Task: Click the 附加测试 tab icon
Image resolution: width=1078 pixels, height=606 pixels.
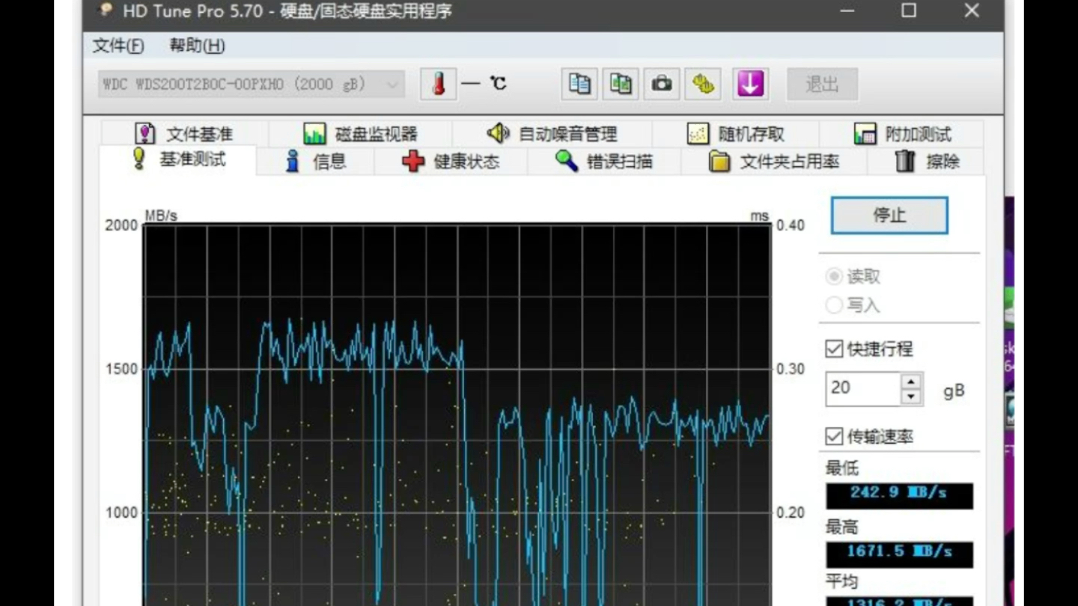Action: [865, 134]
